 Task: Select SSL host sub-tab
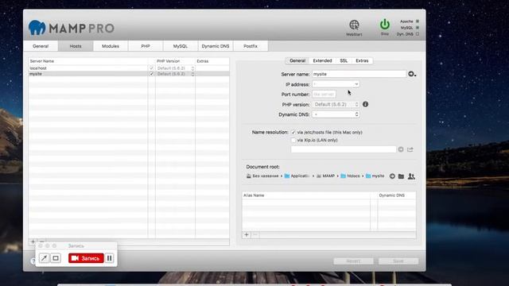click(x=344, y=60)
